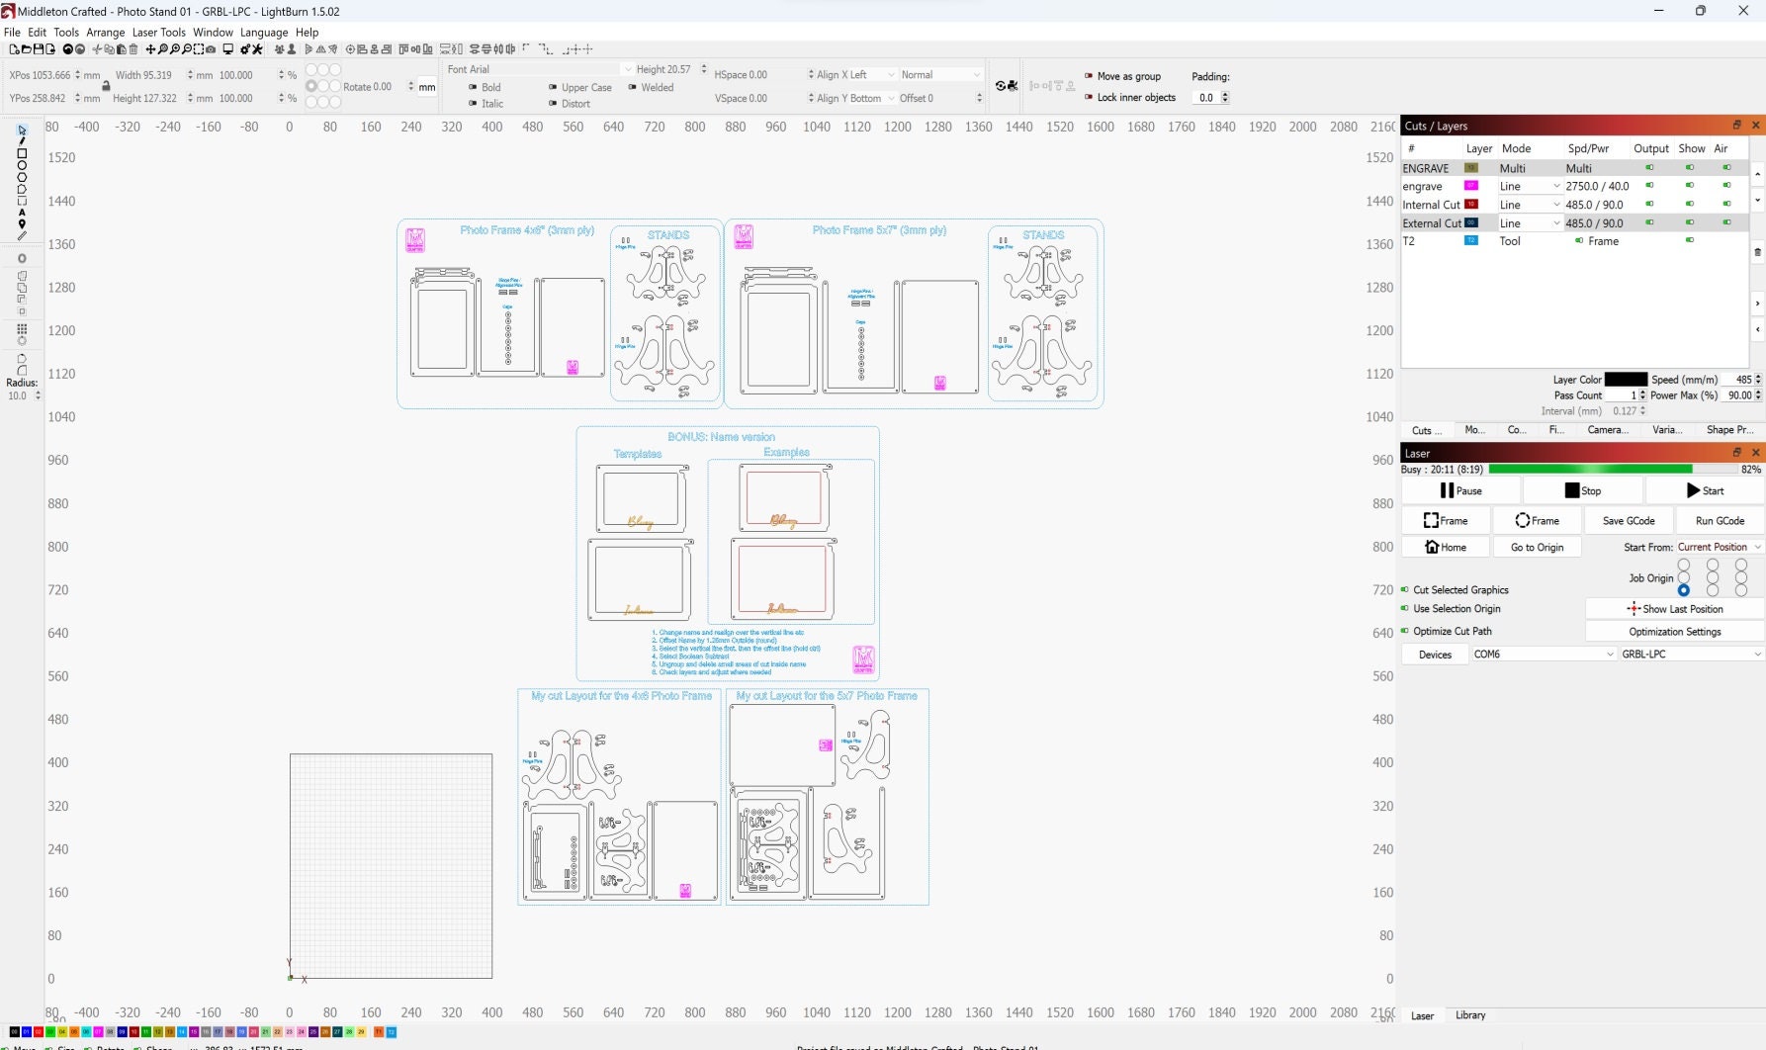1766x1050 pixels.
Task: Open Start From Current Position dropdown
Action: pos(1720,547)
